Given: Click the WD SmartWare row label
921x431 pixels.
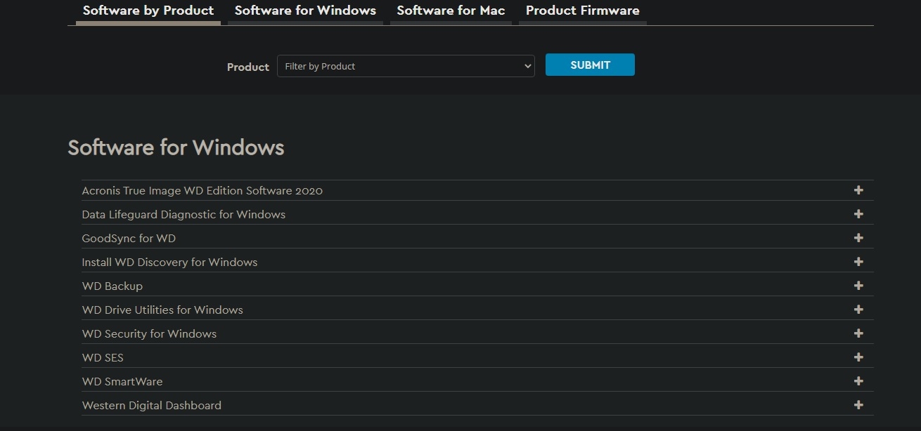Looking at the screenshot, I should coord(122,382).
